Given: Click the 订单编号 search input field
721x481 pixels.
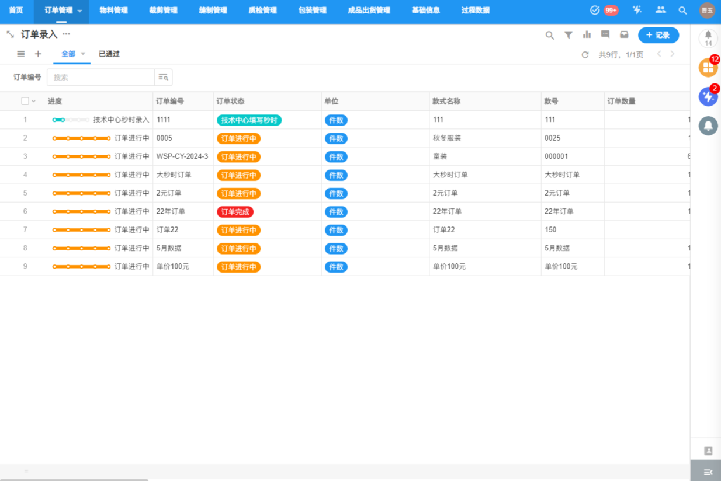Looking at the screenshot, I should [100, 77].
